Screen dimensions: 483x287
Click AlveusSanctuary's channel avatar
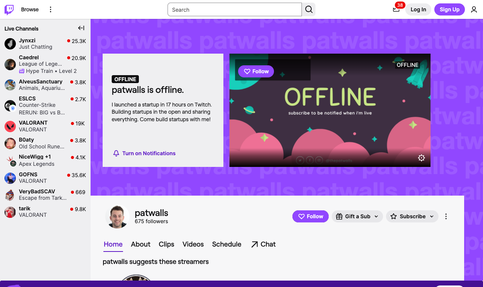(x=10, y=85)
